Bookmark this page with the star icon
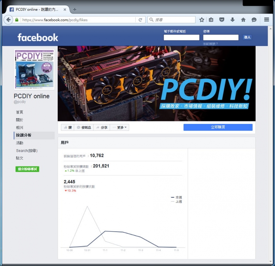The width and height of the screenshot is (275, 266). (202, 20)
